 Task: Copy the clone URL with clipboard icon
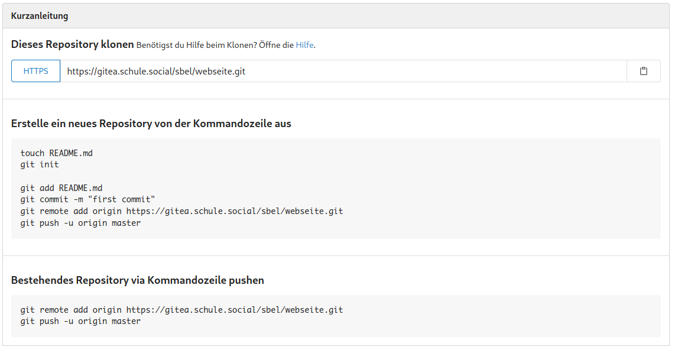click(643, 71)
